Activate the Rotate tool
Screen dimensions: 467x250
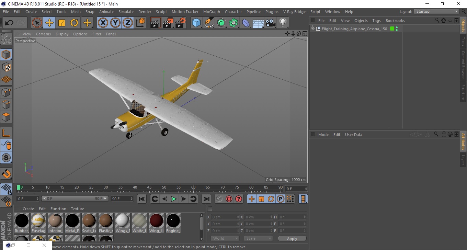click(74, 23)
